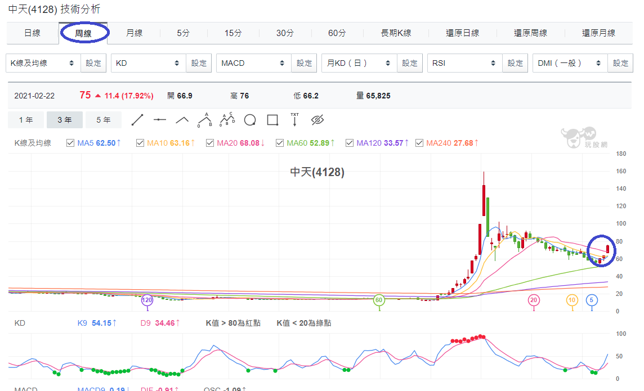The width and height of the screenshot is (644, 391).
Task: Switch to the 長期K線 tab
Action: point(396,33)
